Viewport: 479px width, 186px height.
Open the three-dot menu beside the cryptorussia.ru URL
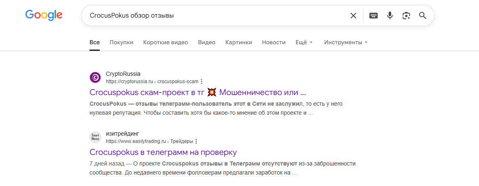(x=201, y=82)
